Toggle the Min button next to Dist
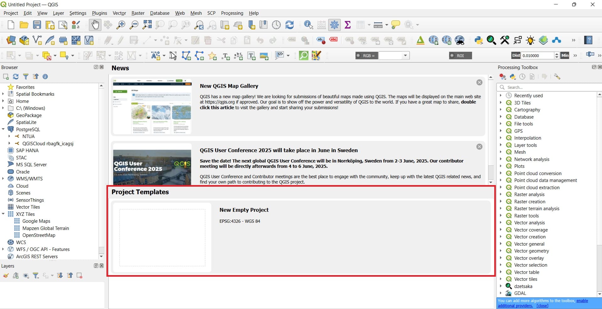 (x=565, y=56)
